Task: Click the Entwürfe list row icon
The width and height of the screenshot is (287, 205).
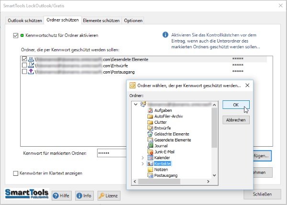Action: [x=31, y=65]
